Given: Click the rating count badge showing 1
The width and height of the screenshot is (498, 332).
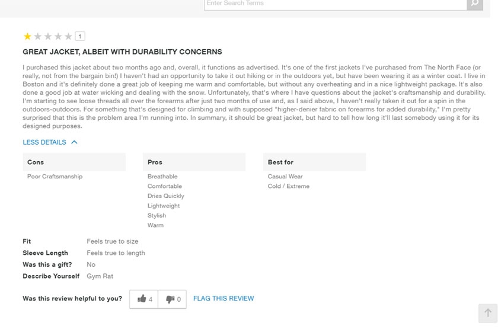Looking at the screenshot, I should 80,37.
